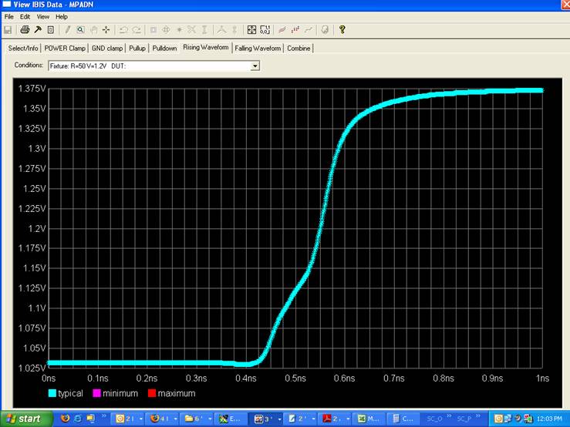Open the File menu

[x=9, y=17]
